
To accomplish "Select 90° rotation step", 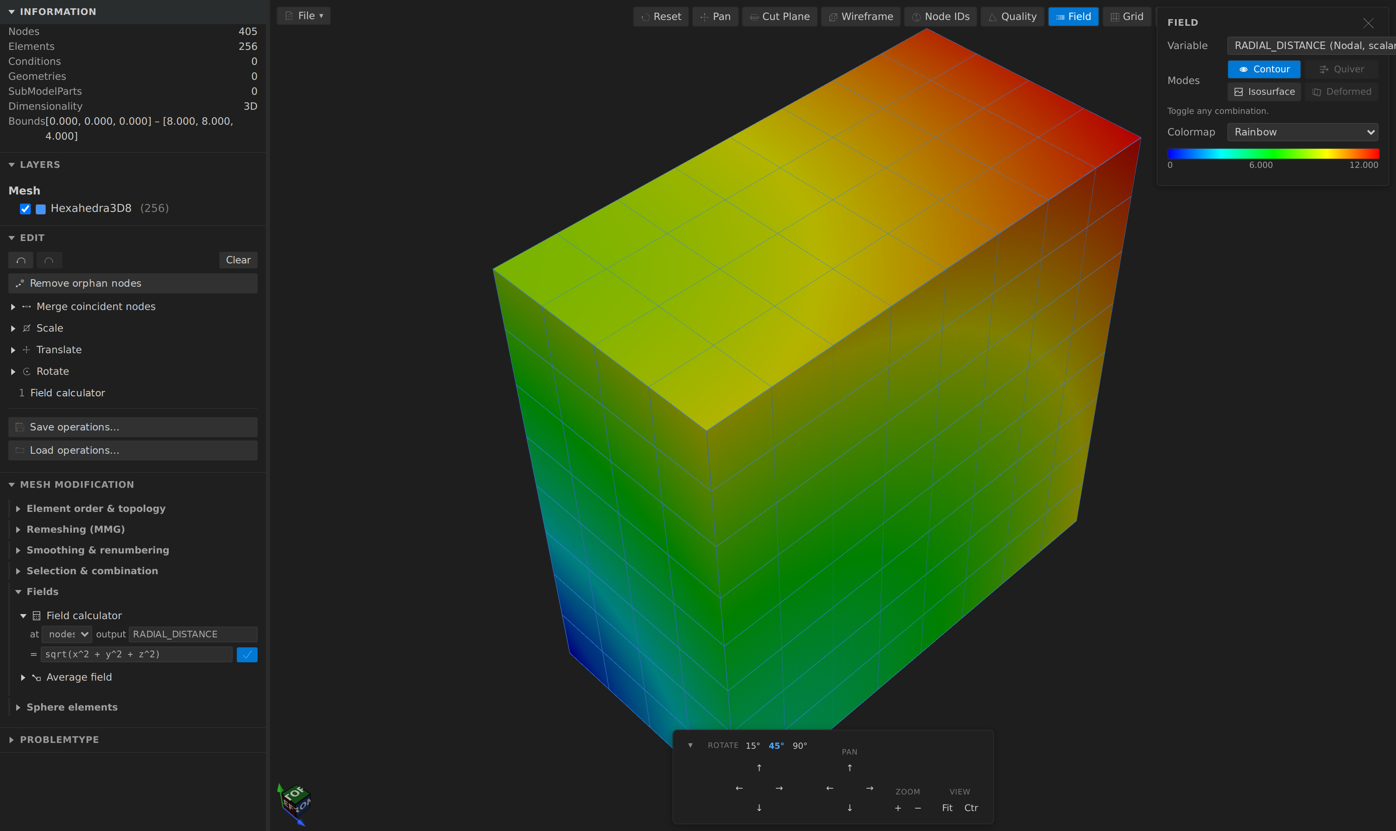I will [x=800, y=745].
